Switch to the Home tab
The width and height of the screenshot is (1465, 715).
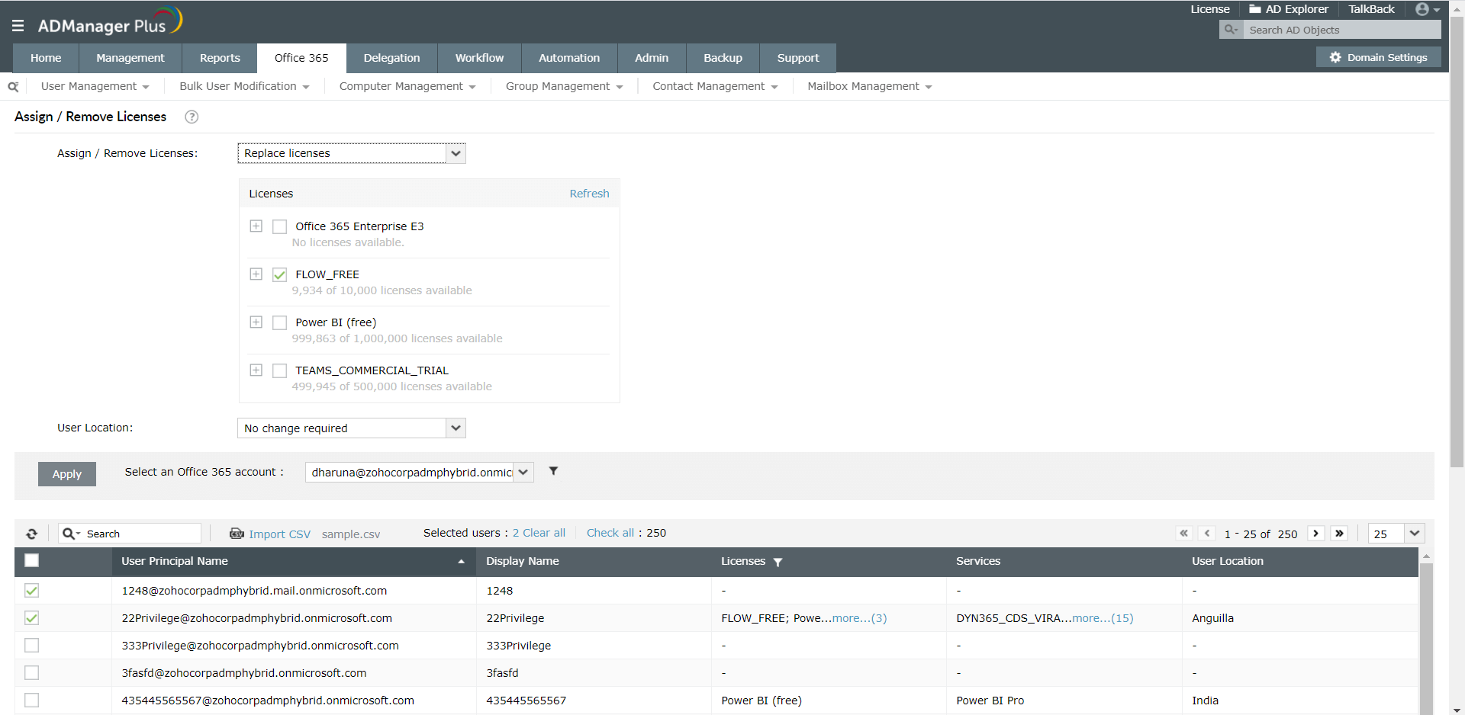pyautogui.click(x=46, y=58)
